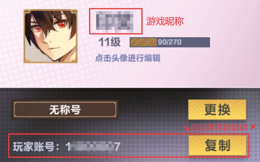Click the red 点这里直接复制 annotation text
The width and height of the screenshot is (260, 162).
(x=219, y=128)
